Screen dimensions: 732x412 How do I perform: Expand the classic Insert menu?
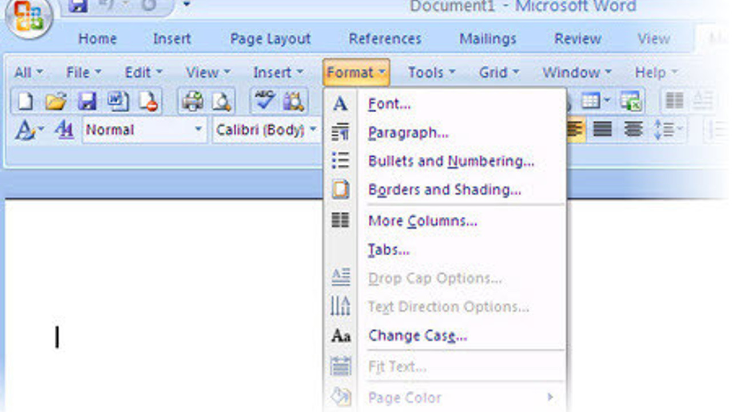(x=278, y=73)
